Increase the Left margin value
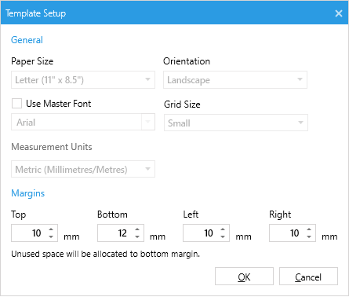Image resolution: width=349 pixels, height=297 pixels. (223, 229)
